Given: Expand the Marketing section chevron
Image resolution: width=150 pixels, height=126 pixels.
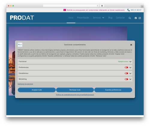Looking at the screenshot, I should [x=130, y=79].
